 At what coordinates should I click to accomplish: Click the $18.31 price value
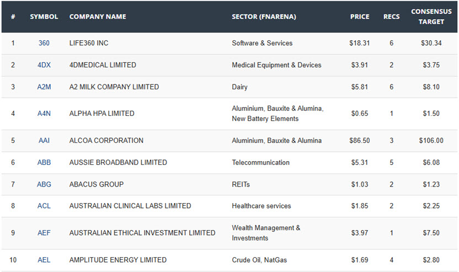point(360,43)
